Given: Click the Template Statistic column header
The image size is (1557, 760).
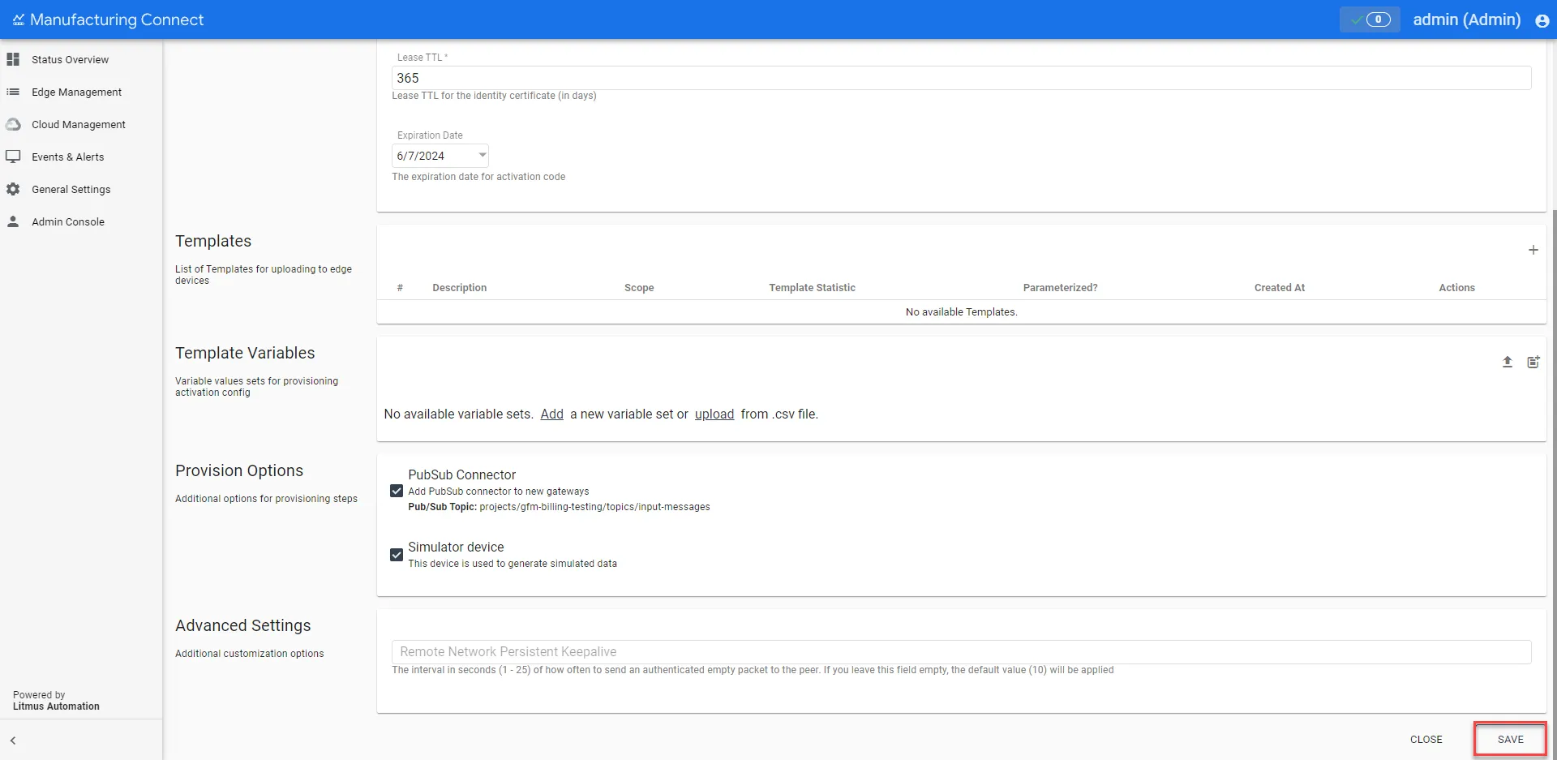Looking at the screenshot, I should (812, 287).
